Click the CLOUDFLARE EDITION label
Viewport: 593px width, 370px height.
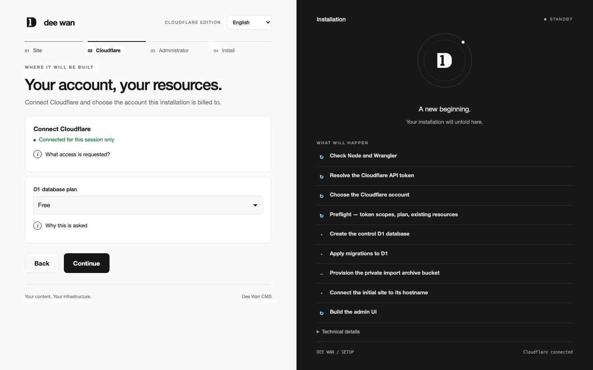(x=193, y=23)
